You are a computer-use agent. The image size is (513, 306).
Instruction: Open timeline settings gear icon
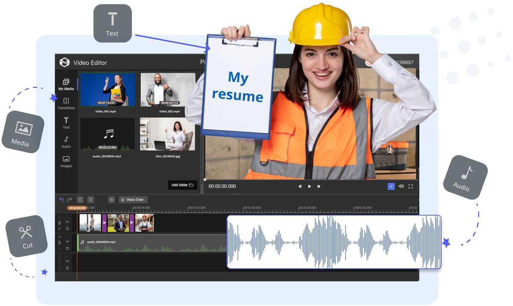[x=111, y=200]
